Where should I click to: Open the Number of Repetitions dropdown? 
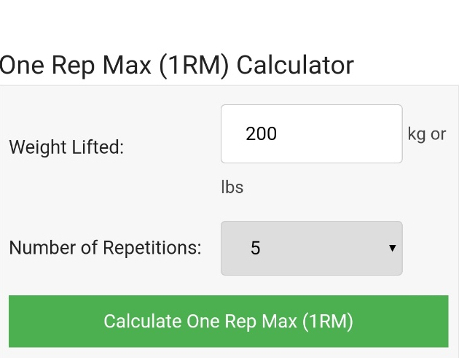(311, 248)
